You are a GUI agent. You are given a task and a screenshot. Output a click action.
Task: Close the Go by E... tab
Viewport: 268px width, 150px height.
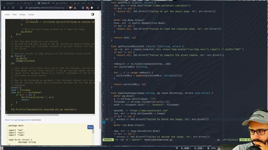tap(35, 3)
